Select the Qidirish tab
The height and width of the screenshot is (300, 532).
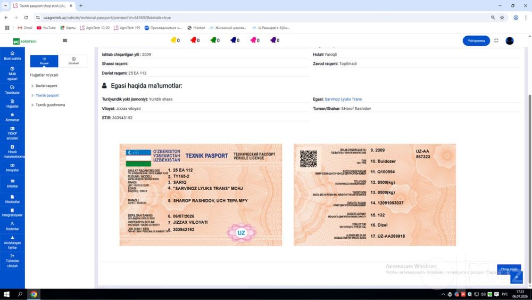click(x=73, y=61)
